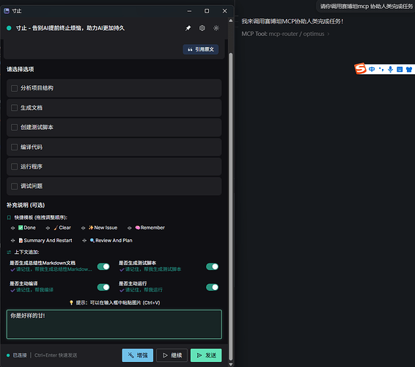
Task: Click the 寸止 window vertical scrollbar
Action: pyautogui.click(x=231, y=207)
